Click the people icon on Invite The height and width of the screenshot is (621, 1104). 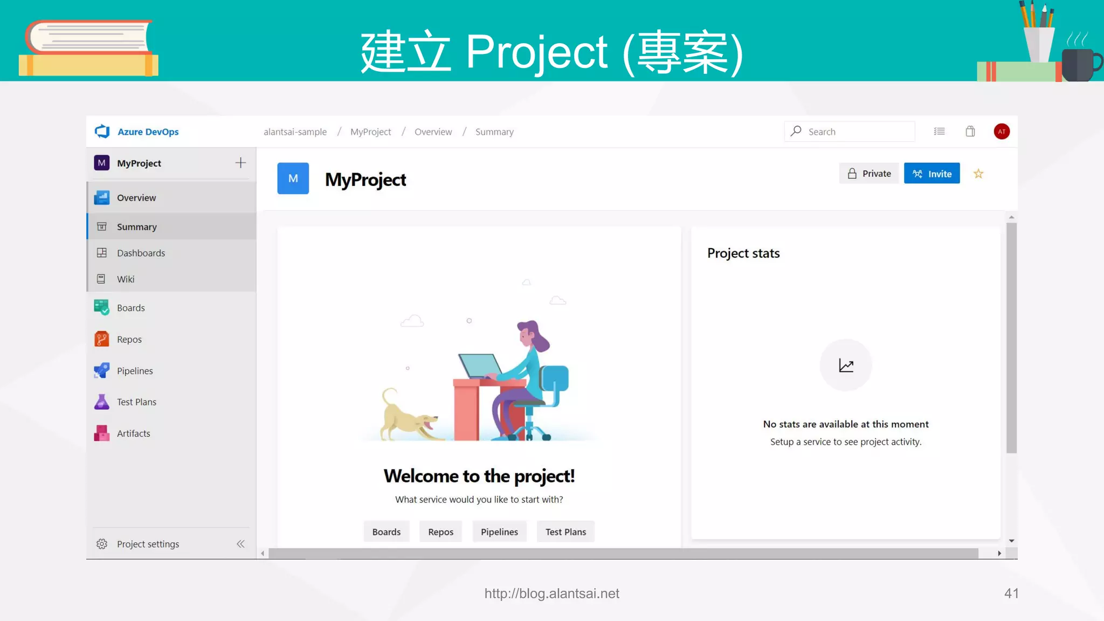click(x=917, y=174)
